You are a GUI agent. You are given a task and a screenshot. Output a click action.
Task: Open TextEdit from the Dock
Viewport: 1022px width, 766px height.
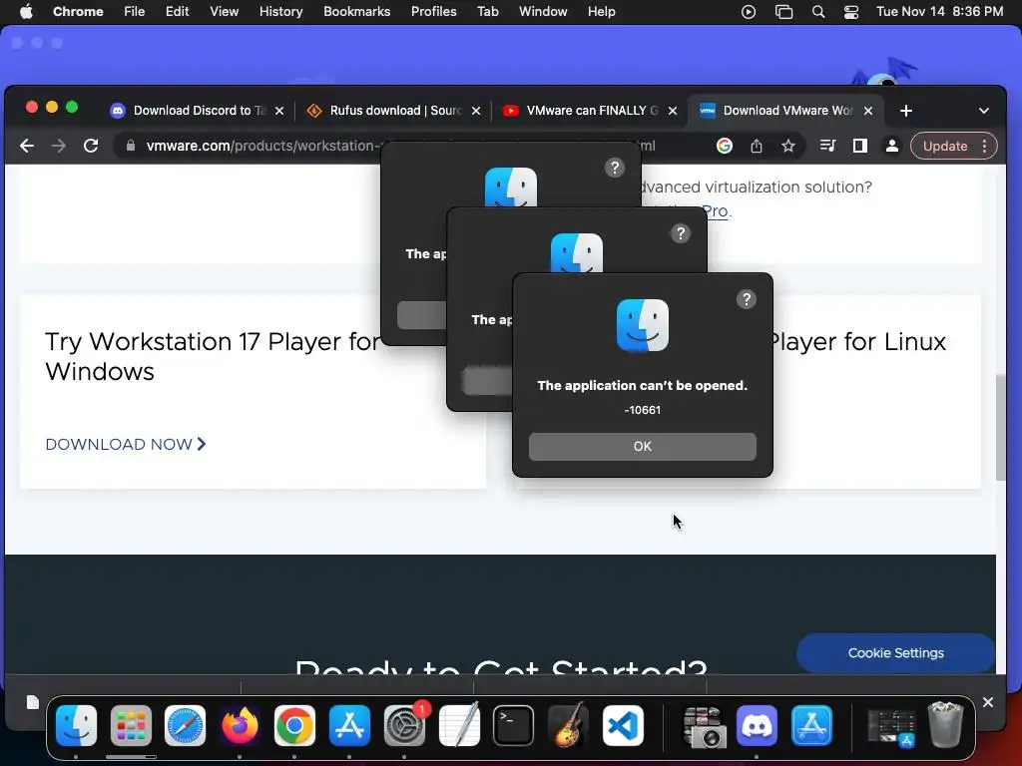tap(459, 726)
